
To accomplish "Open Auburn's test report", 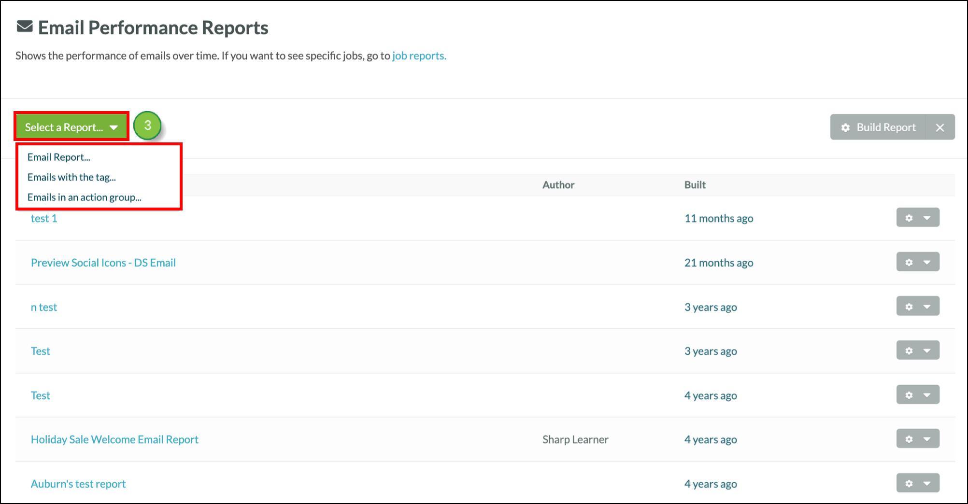I will [78, 484].
